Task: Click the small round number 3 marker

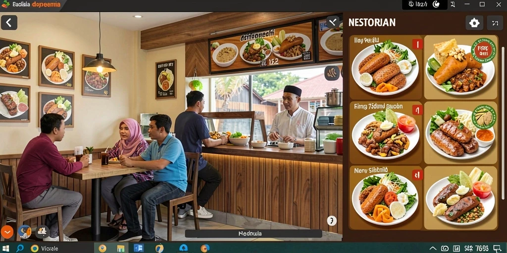Action: [331, 221]
